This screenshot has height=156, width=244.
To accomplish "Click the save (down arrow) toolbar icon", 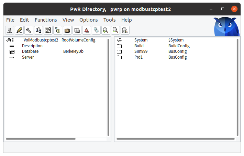I will 10,30.
